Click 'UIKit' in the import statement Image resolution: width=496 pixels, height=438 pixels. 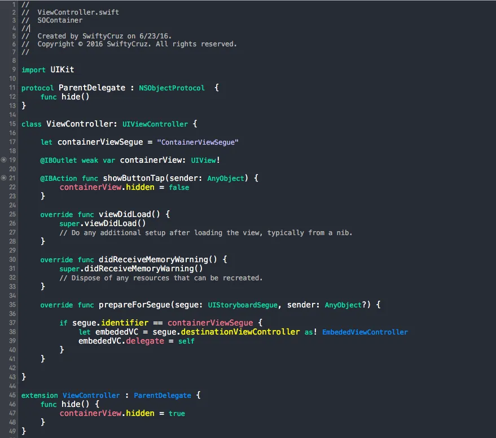point(62,70)
